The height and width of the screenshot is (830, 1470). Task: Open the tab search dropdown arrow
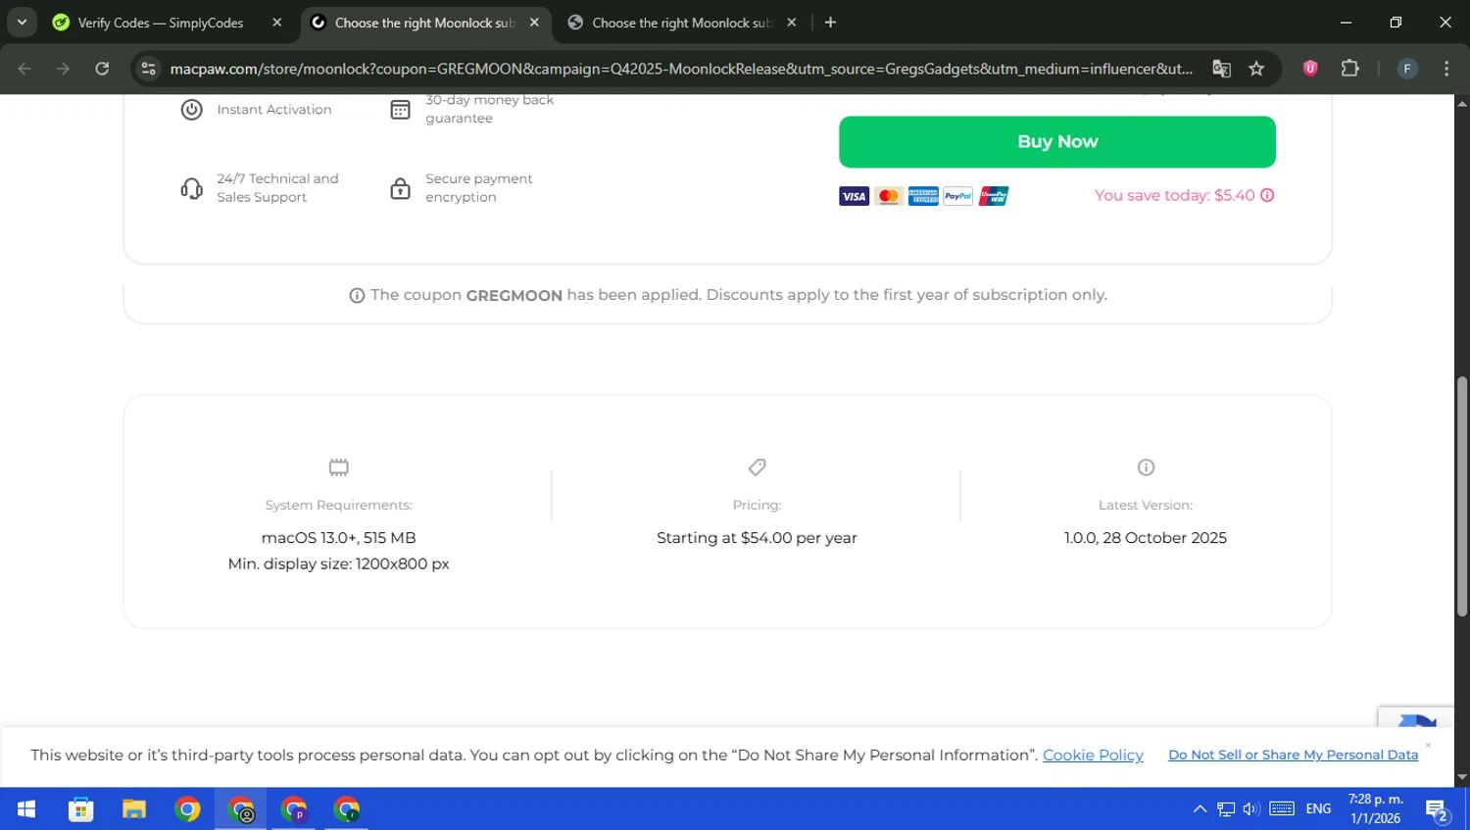point(22,23)
